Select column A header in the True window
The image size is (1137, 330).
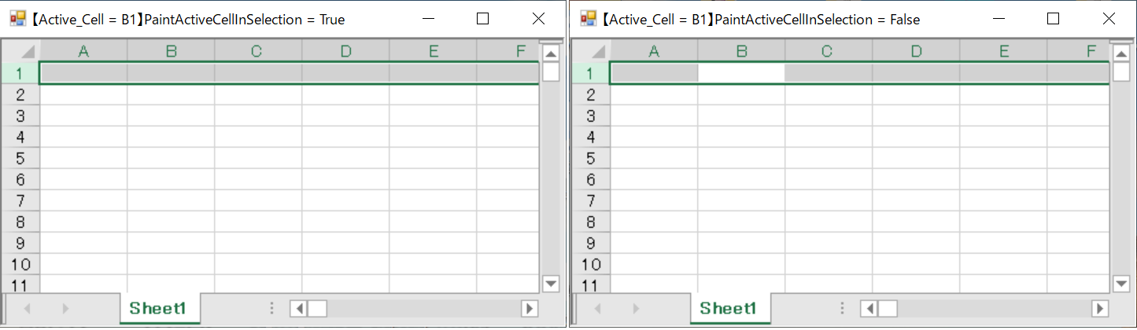83,51
